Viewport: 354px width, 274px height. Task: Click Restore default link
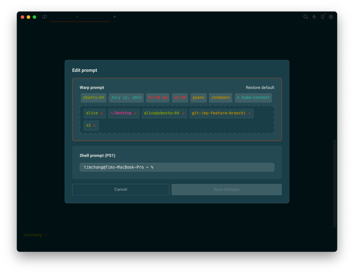(x=260, y=87)
